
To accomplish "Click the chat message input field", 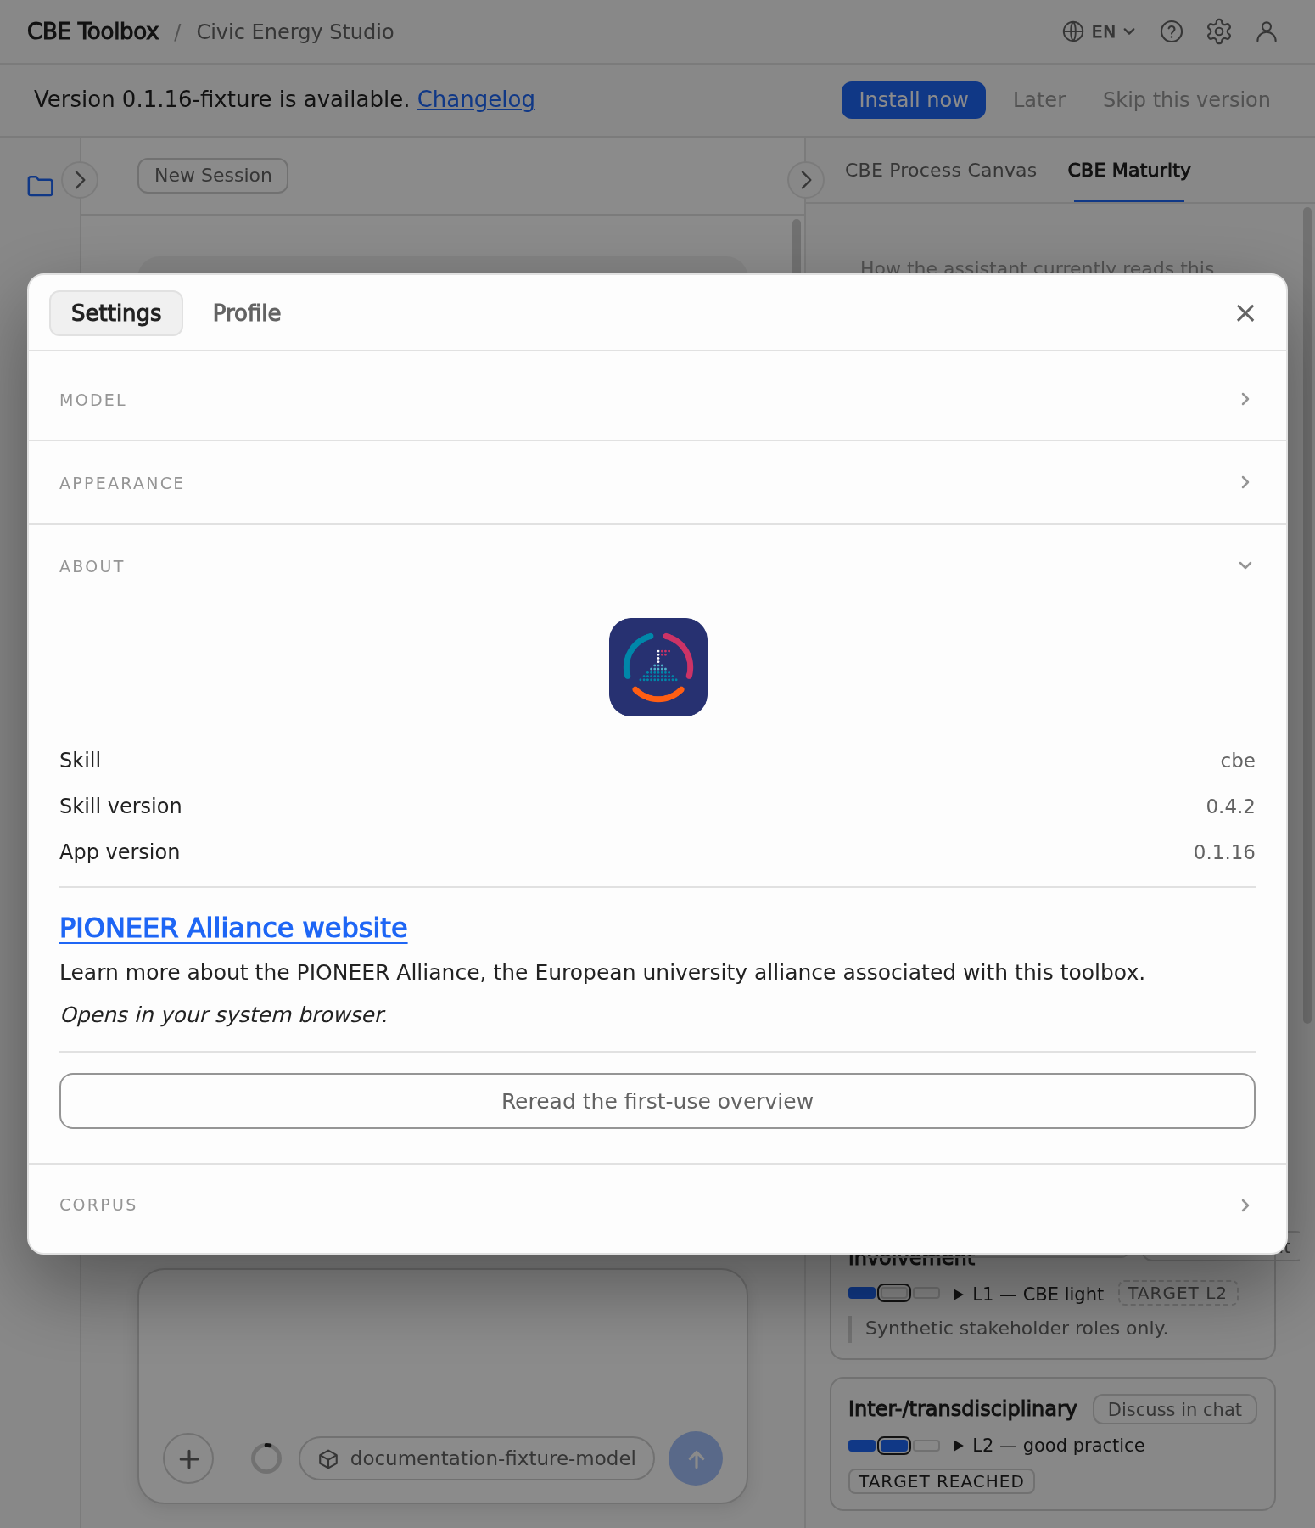I will 443,1350.
